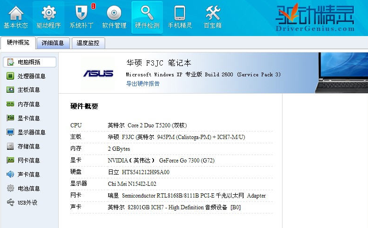This screenshot has height=228, width=368.
Task: Click the DriverGenius.com logo
Action: pyautogui.click(x=314, y=18)
